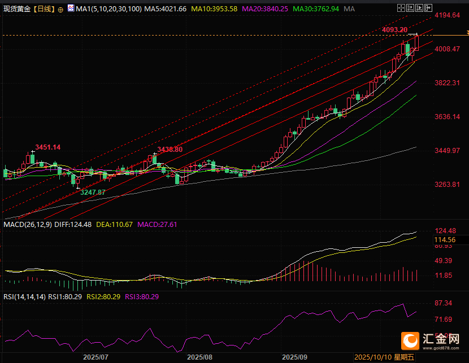The image size is (469, 363).
Task: Click the orange arrow marker at right edge
Action: point(467,32)
